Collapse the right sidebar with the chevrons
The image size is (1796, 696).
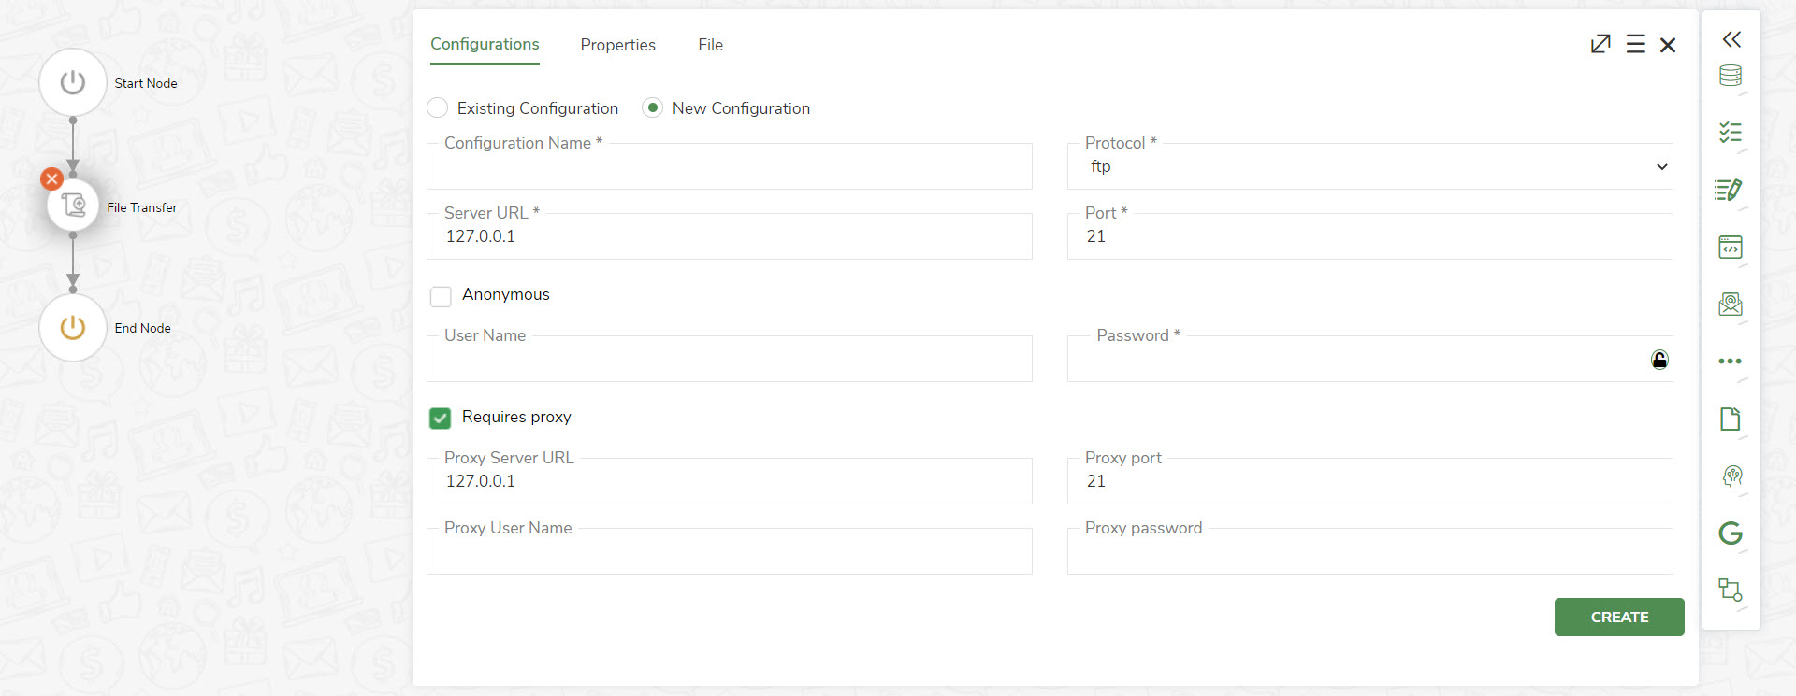[x=1731, y=39]
